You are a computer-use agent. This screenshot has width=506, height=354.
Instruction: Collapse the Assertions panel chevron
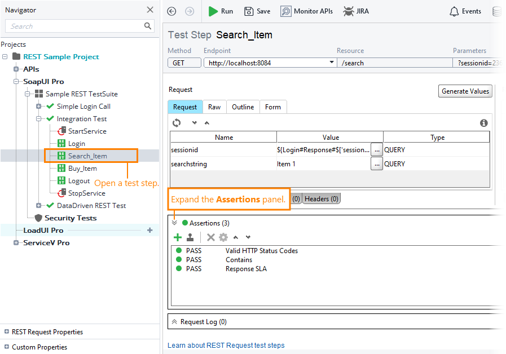[174, 223]
